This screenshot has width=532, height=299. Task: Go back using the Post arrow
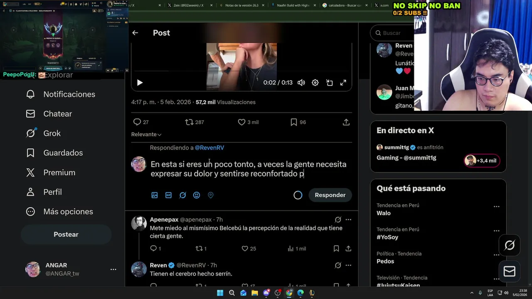(x=135, y=33)
